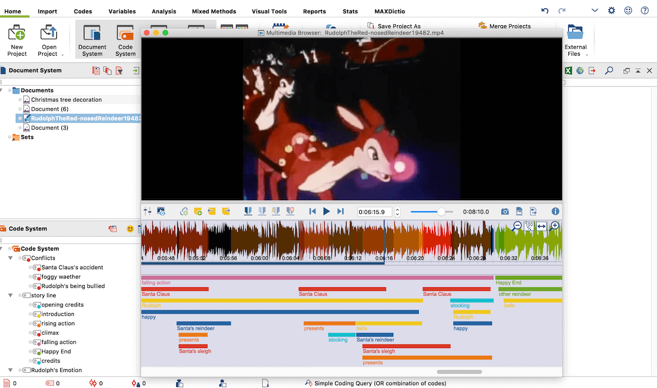
Task: Collapse the story line code group
Action: pos(10,296)
